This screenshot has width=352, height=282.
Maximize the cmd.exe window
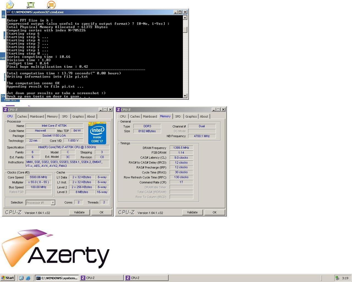click(x=180, y=12)
